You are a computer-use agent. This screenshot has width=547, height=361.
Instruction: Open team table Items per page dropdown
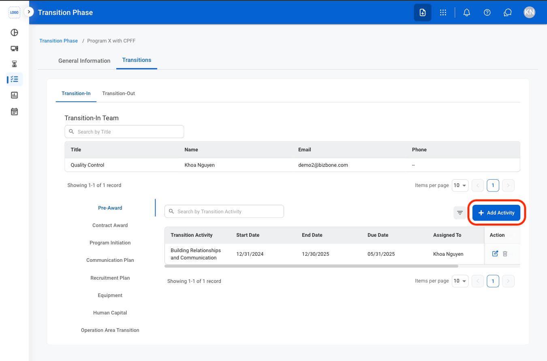pos(460,185)
